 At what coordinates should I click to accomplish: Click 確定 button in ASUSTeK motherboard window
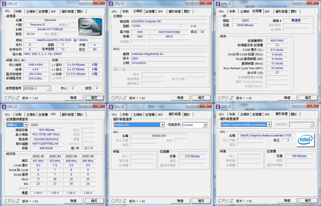(201, 98)
